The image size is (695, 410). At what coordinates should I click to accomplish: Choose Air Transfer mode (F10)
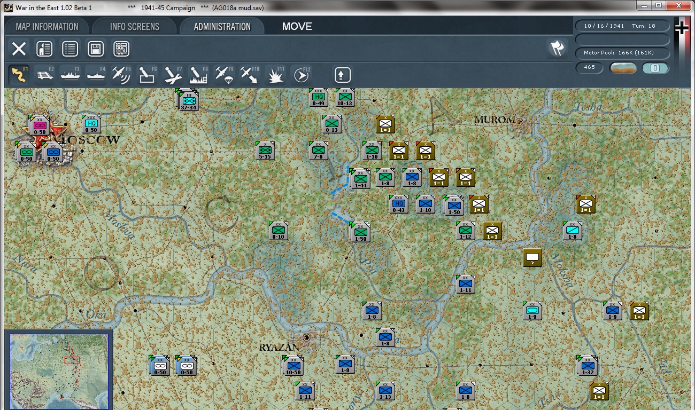pyautogui.click(x=250, y=75)
